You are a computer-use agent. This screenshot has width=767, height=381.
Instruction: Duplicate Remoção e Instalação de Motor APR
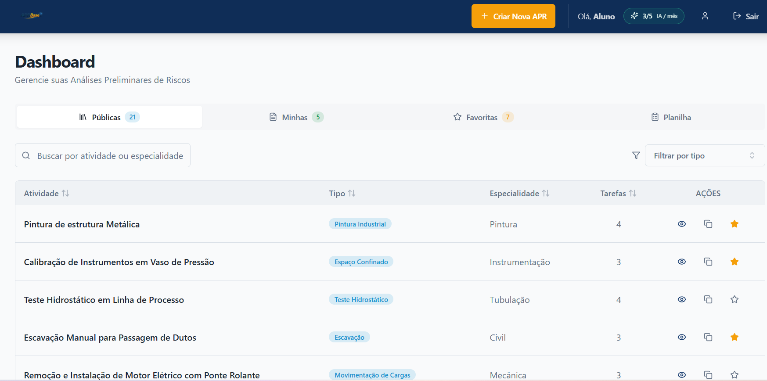point(708,375)
